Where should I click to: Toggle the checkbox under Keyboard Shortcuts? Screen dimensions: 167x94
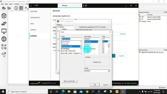[54, 20]
